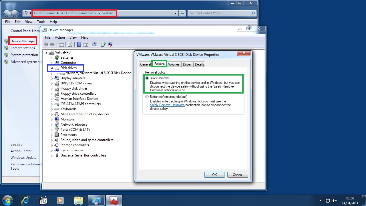Expand the Display adapters tree node
This screenshot has width=366, height=206.
pyautogui.click(x=52, y=78)
